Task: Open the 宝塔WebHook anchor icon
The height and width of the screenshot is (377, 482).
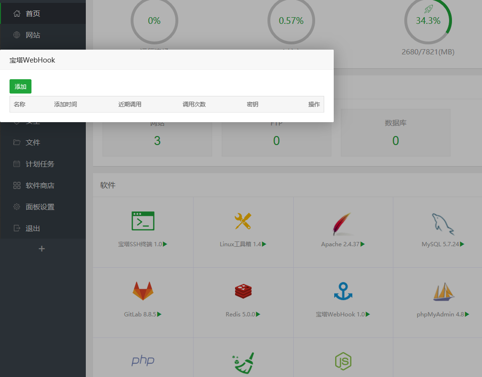Action: pyautogui.click(x=343, y=291)
